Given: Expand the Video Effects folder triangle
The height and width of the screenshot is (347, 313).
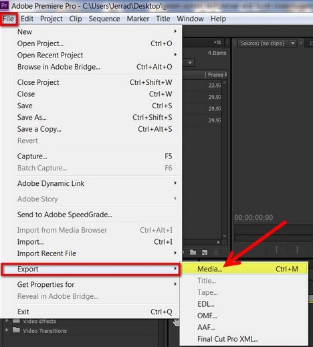Looking at the screenshot, I should 7,320.
